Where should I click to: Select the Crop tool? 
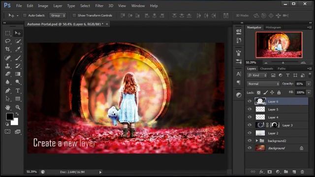8,49
